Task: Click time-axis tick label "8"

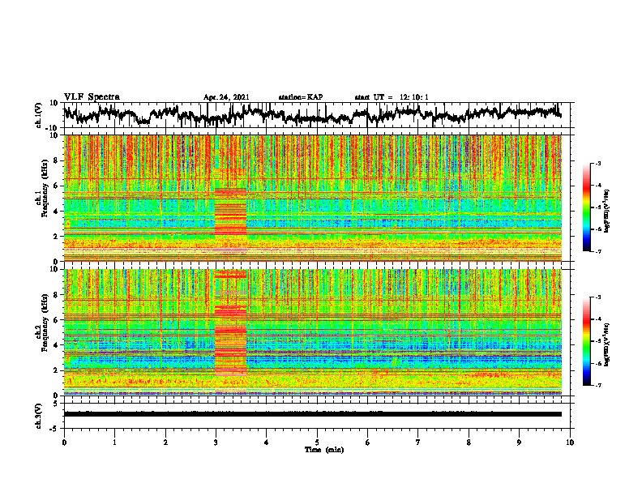Action: point(469,443)
